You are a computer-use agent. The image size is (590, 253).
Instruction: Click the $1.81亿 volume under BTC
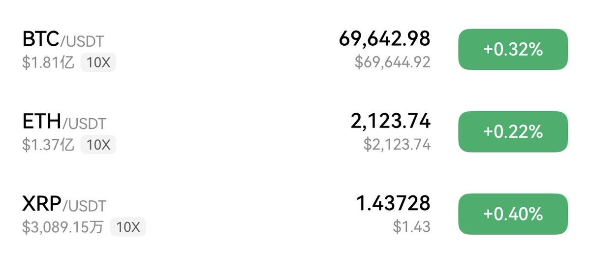pyautogui.click(x=48, y=63)
